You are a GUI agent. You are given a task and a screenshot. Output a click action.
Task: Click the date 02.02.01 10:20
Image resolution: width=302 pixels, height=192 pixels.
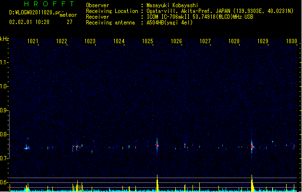[x=29, y=22]
